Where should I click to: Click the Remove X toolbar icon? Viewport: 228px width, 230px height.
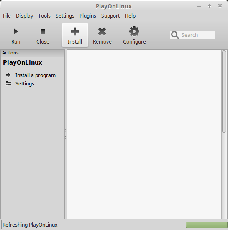click(x=102, y=31)
